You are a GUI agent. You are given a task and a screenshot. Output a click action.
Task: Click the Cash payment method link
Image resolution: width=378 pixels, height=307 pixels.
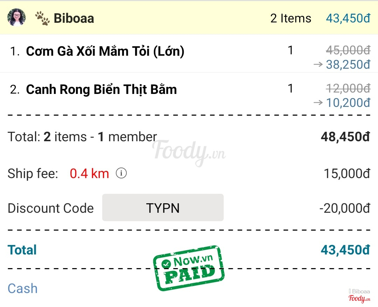click(x=22, y=288)
